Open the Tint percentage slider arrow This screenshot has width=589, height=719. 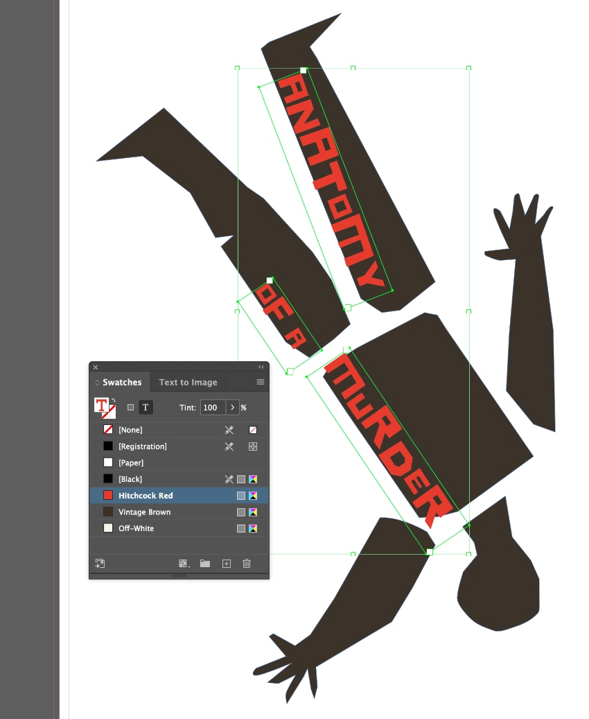(x=232, y=407)
